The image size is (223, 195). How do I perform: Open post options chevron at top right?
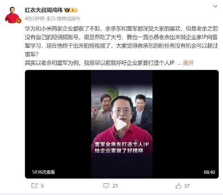pos(215,6)
